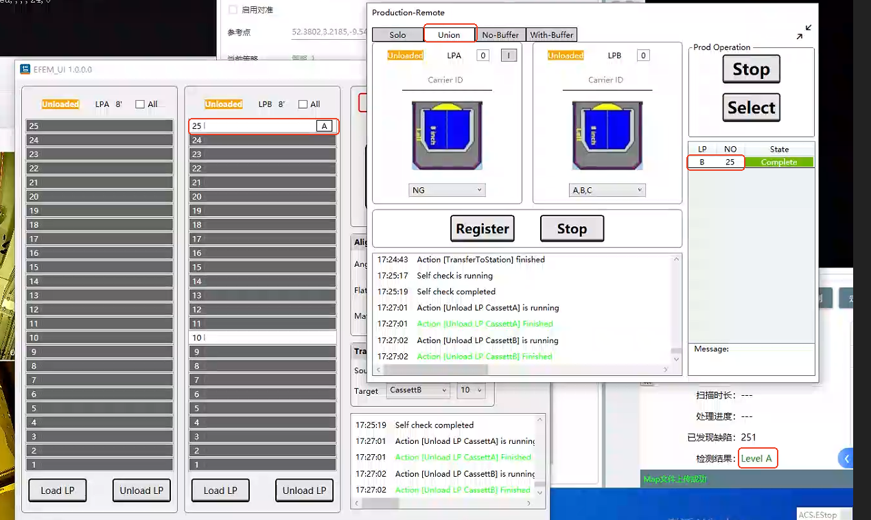Click Production-Remote log vertical scrollbar down arrow

click(677, 359)
